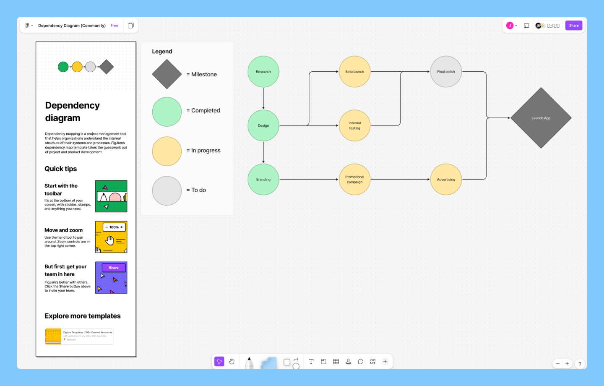The width and height of the screenshot is (604, 386).
Task: Select the Stamp tool
Action: click(x=348, y=361)
